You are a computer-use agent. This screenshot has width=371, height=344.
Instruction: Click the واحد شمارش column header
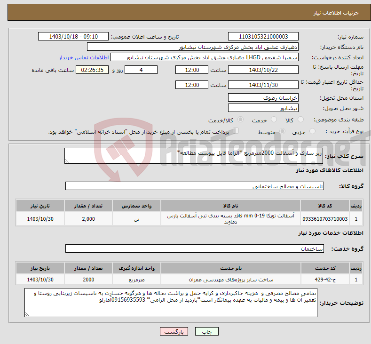tap(136, 206)
